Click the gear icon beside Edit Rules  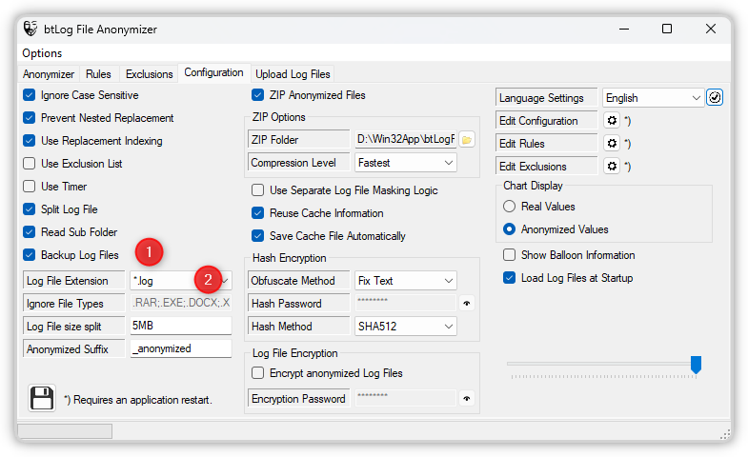pos(613,144)
